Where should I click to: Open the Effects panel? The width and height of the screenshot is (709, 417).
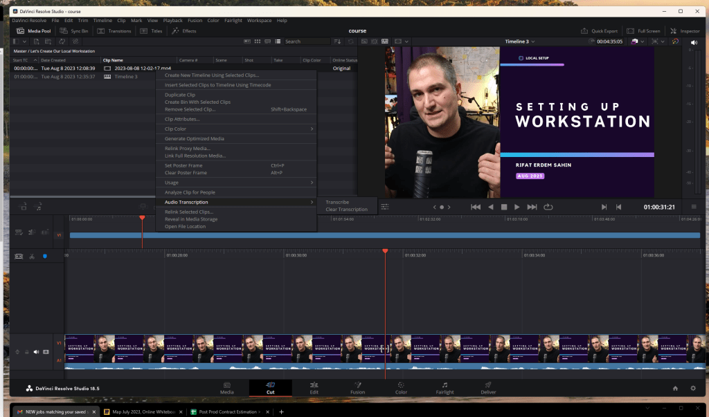click(x=184, y=30)
